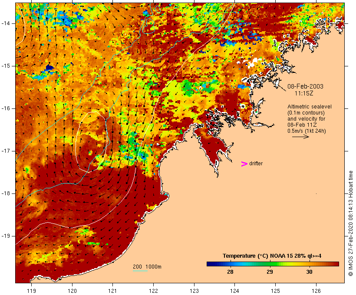Click the latitude label '-18'
This screenshot has width=356, height=295.
(x=6, y=193)
